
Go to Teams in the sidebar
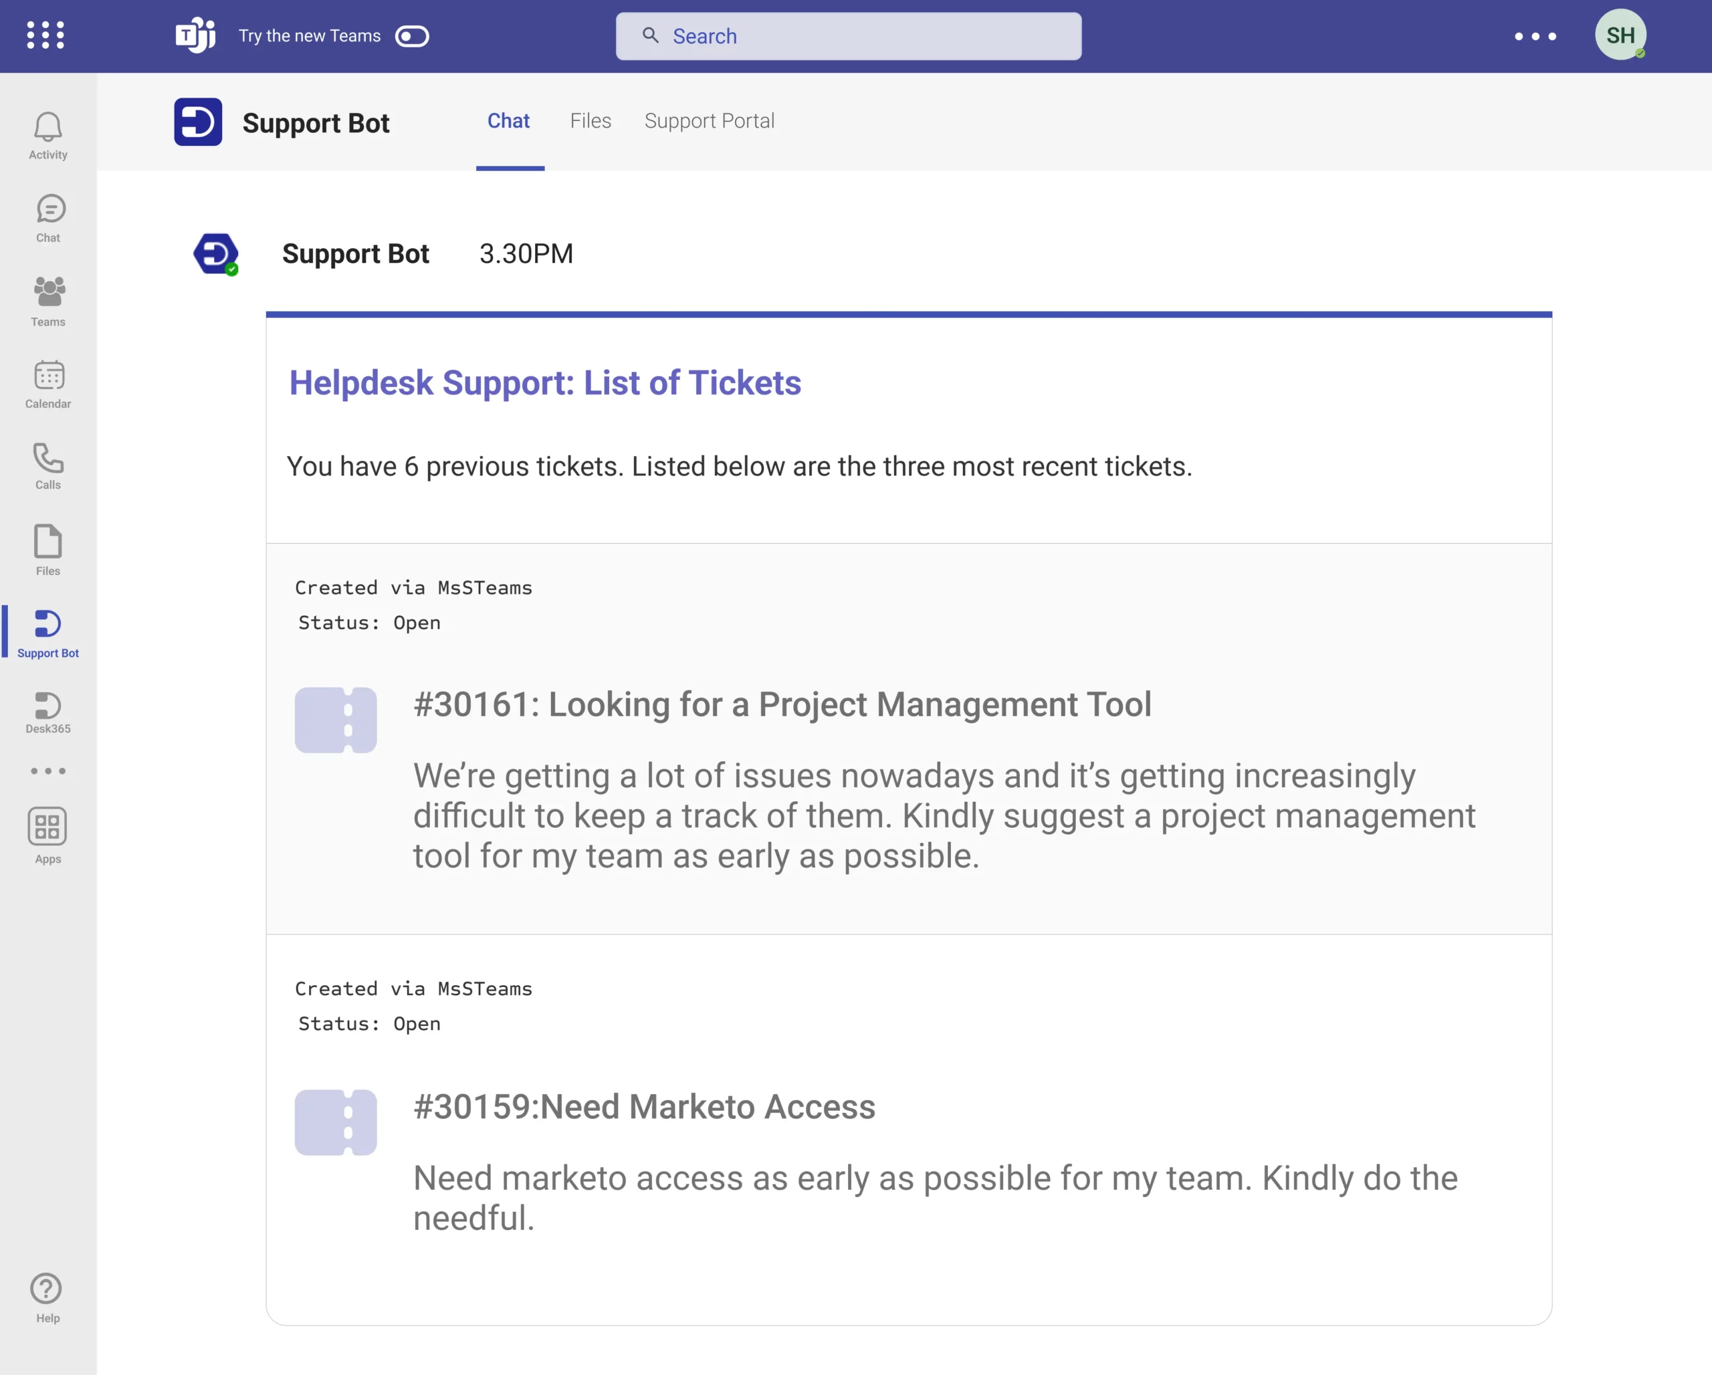coord(48,293)
